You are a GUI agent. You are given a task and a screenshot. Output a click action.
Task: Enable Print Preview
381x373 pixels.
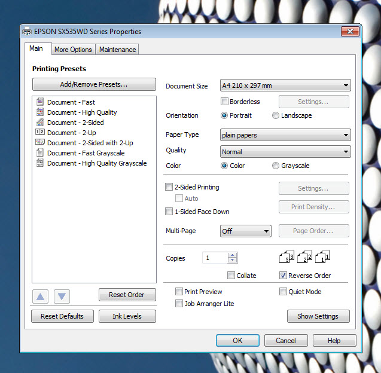pyautogui.click(x=179, y=292)
